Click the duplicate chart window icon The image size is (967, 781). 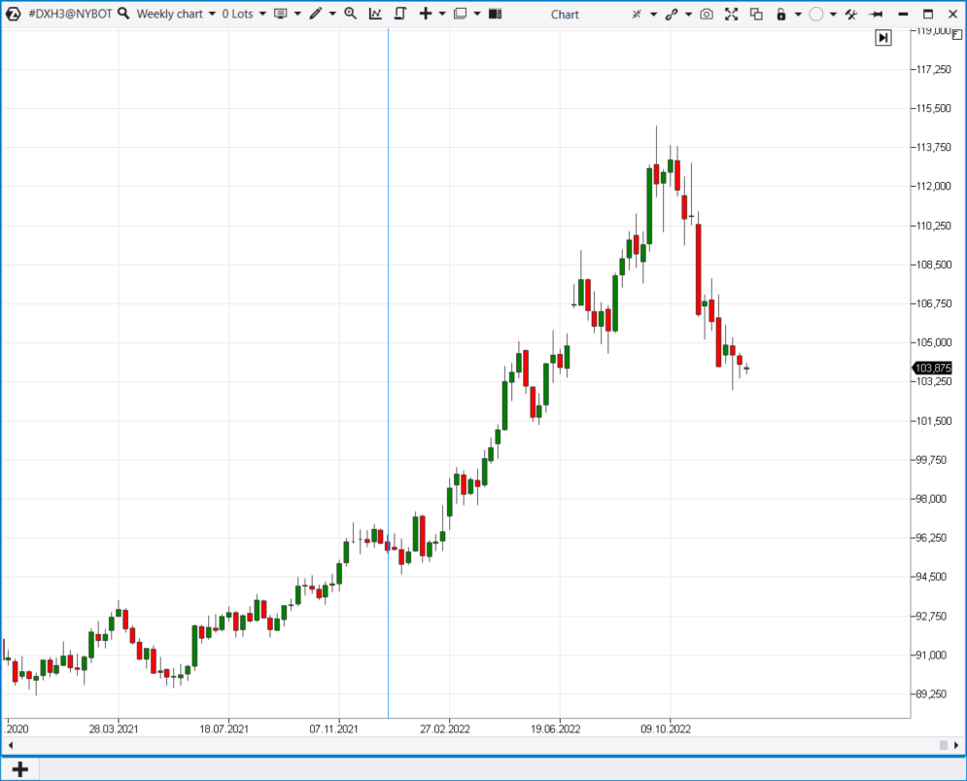pyautogui.click(x=756, y=14)
